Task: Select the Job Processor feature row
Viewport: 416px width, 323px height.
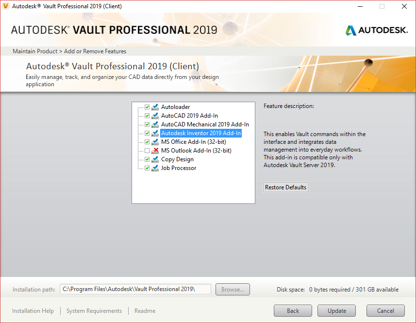Action: click(x=179, y=168)
